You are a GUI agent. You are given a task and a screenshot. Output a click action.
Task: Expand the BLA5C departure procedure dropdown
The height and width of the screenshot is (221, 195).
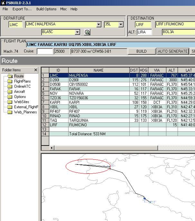coord(77,32)
